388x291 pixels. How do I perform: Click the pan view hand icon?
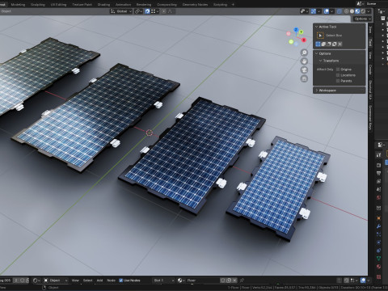(304, 61)
